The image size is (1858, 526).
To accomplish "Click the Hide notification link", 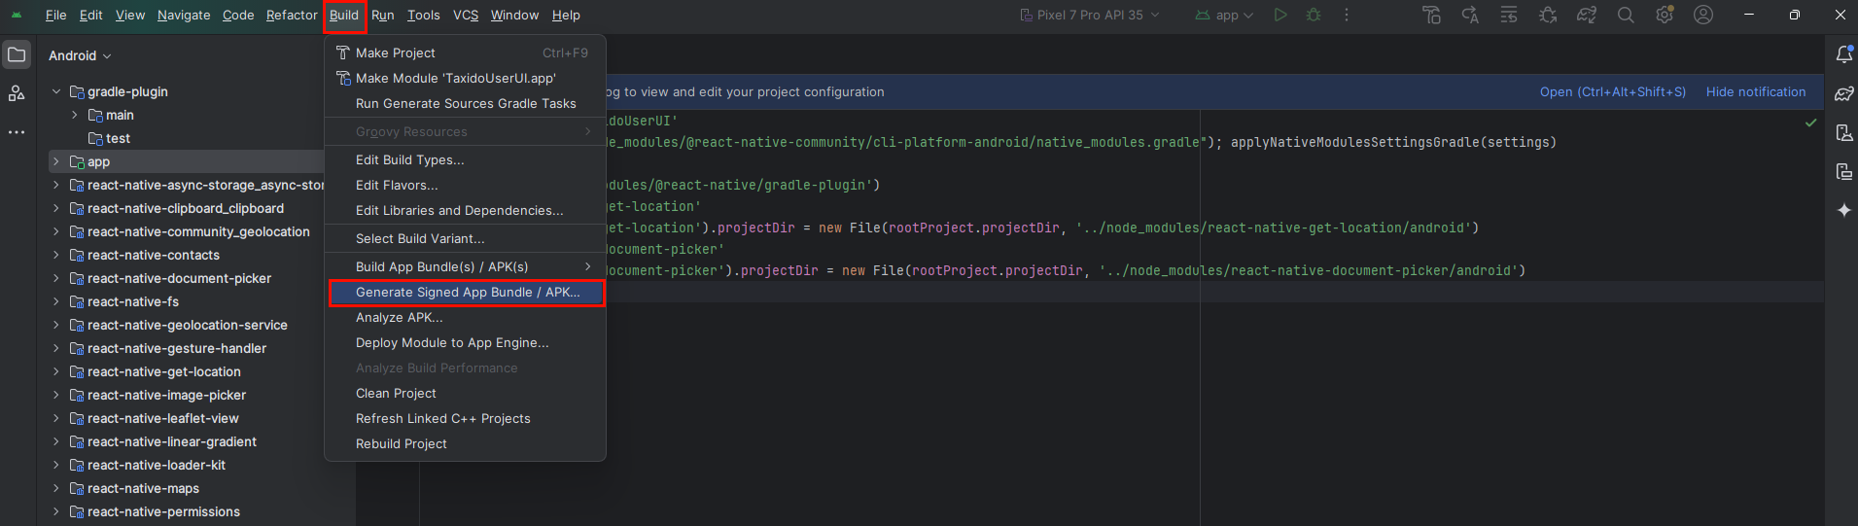I will coord(1755,91).
